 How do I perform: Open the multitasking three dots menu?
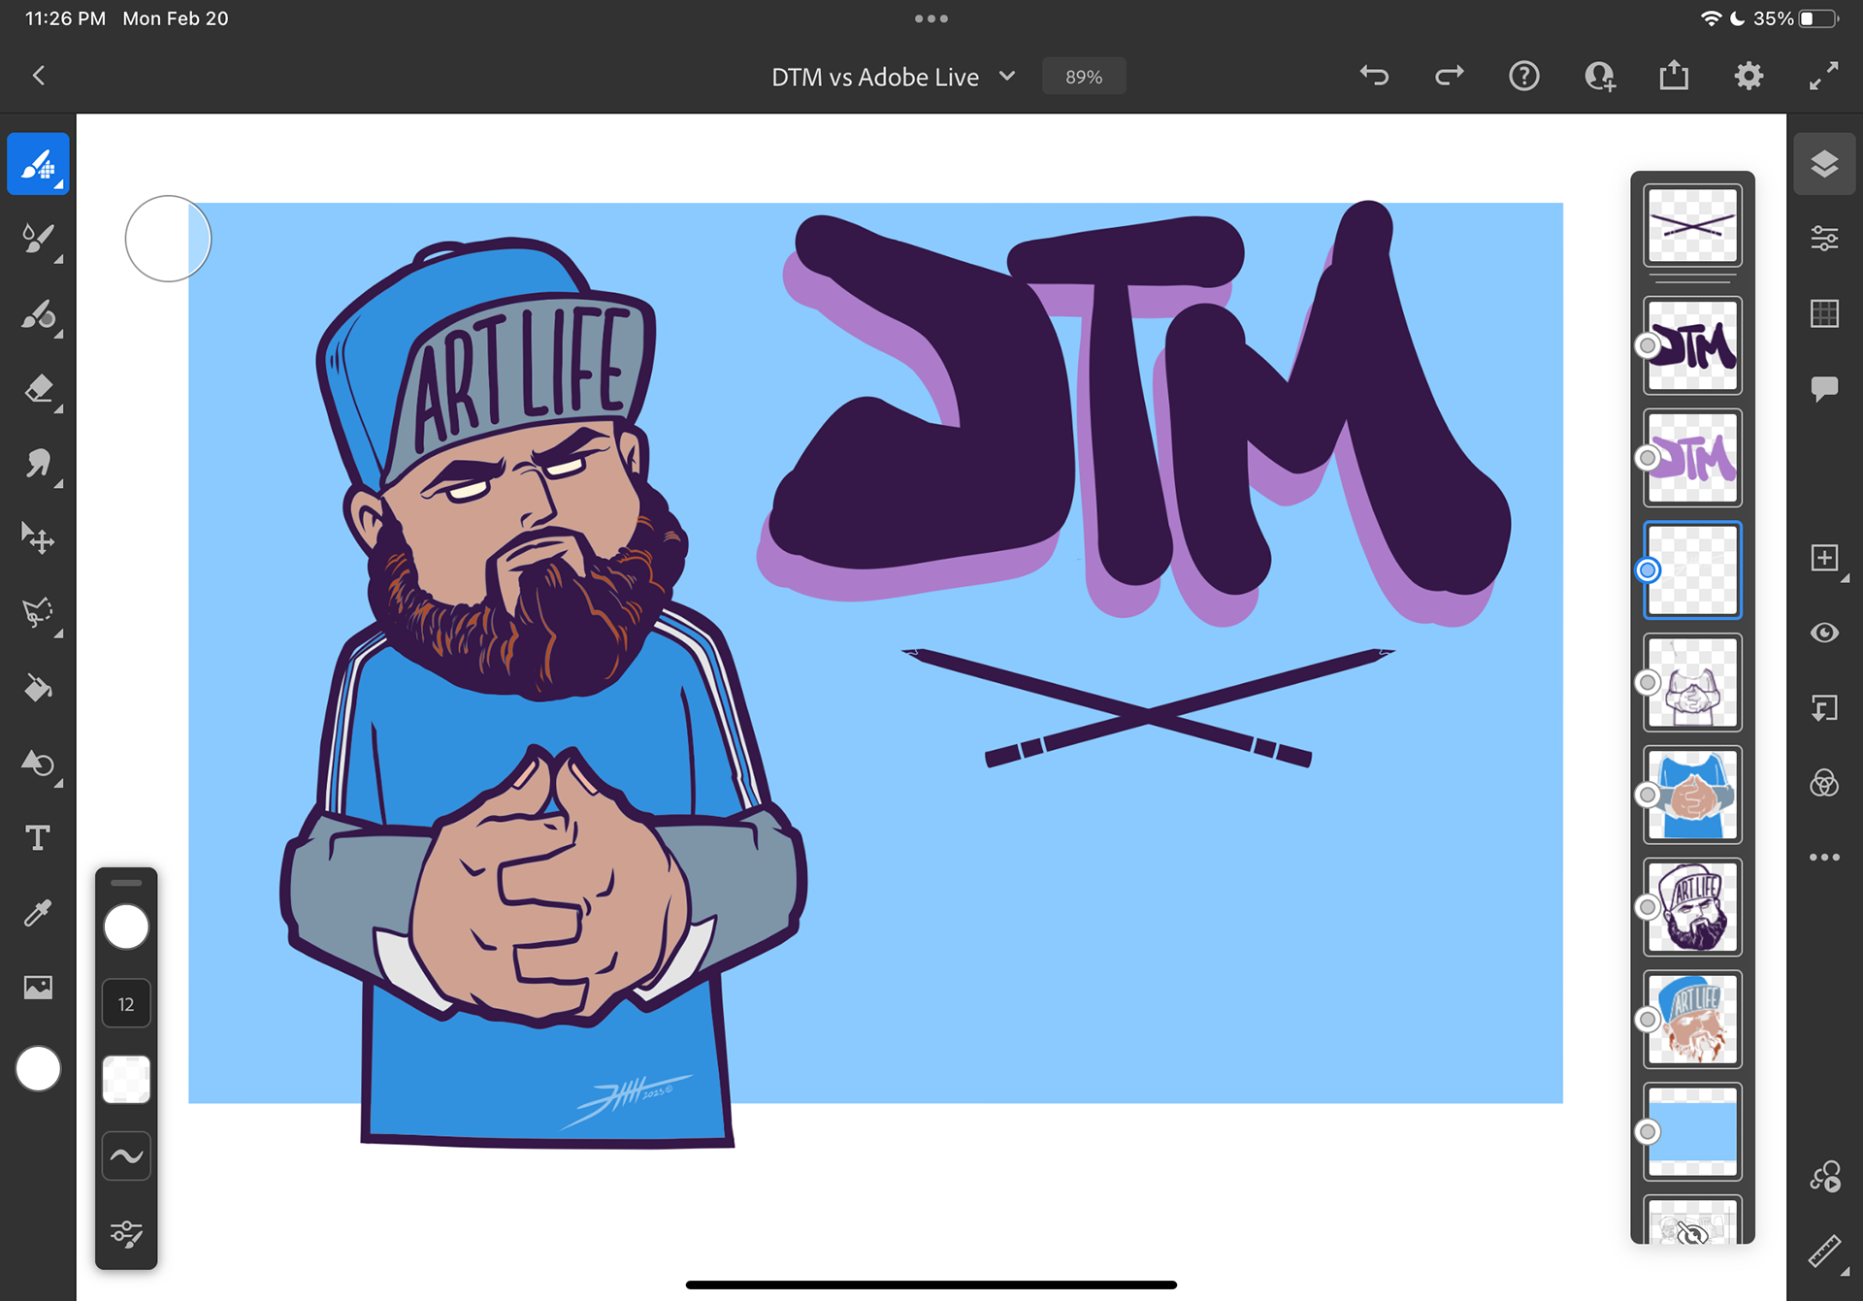931,18
